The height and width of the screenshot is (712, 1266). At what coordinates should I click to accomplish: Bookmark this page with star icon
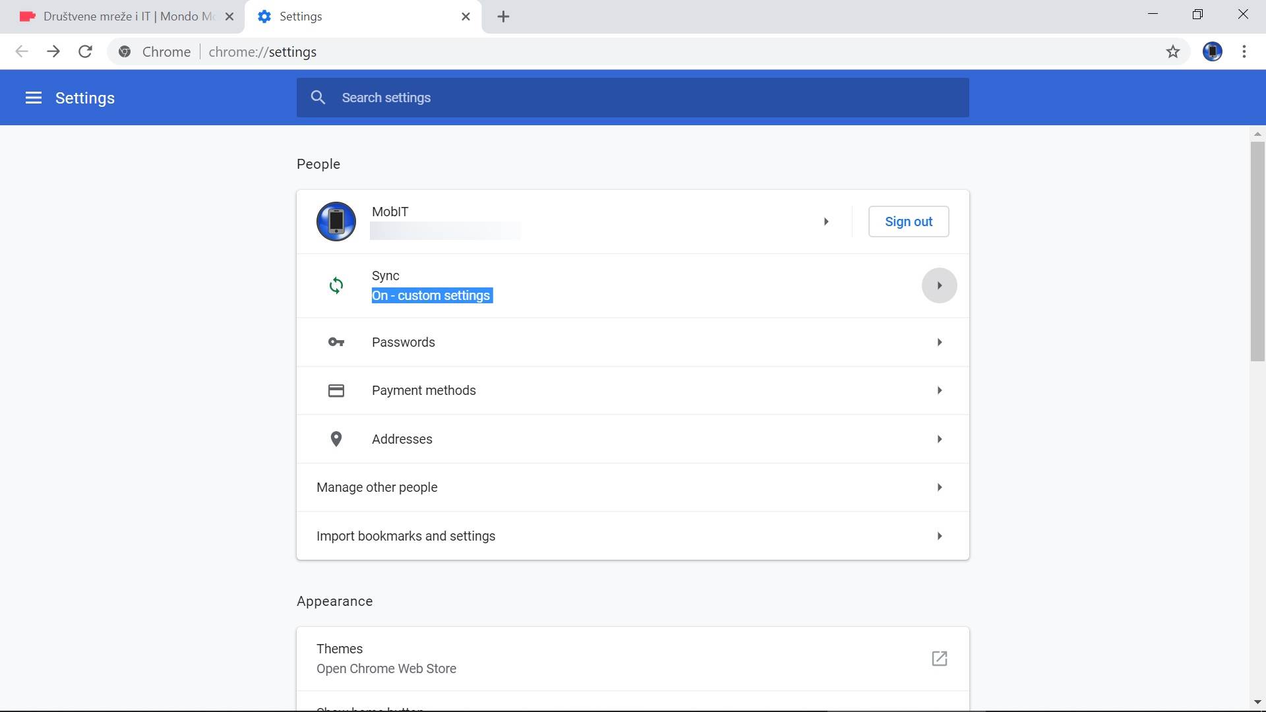point(1172,51)
